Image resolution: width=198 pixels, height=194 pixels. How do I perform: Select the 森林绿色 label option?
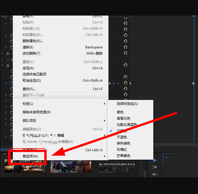130,143
